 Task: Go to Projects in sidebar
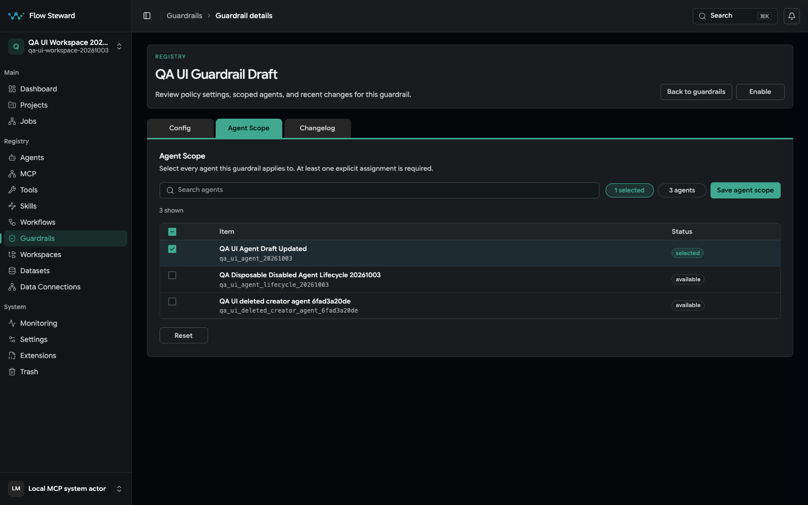[66, 105]
